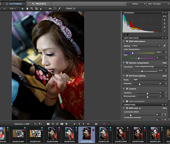Show the R channel in histogram
This screenshot has width=170, height=144.
[x=165, y=20]
